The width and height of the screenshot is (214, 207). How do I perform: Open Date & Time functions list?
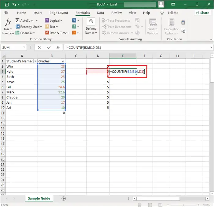(57, 33)
